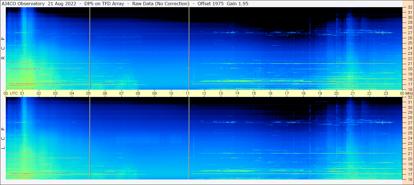The height and width of the screenshot is (185, 414).
Task: Click the RCP panel axis label
Action: point(3,48)
